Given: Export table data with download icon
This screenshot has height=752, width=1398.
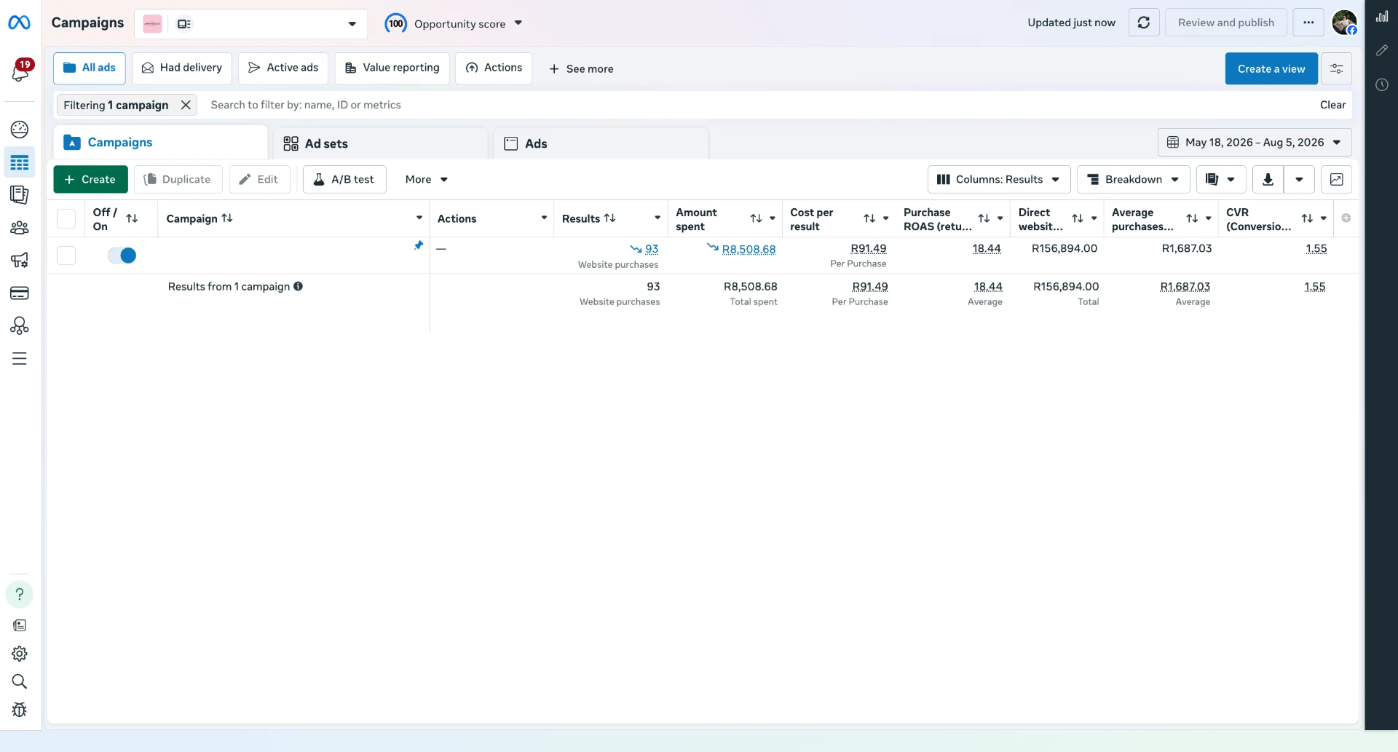Looking at the screenshot, I should pos(1268,179).
